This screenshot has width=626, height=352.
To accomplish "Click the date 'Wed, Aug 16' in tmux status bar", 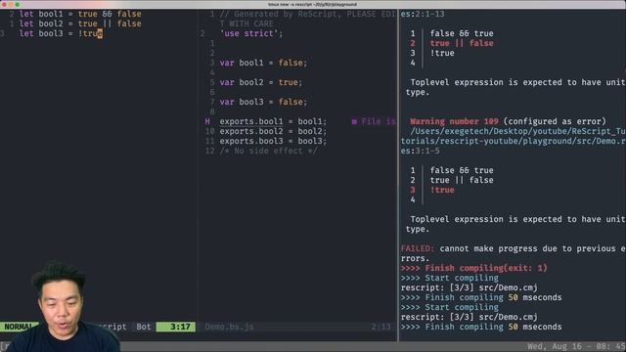I will pyautogui.click(x=558, y=346).
